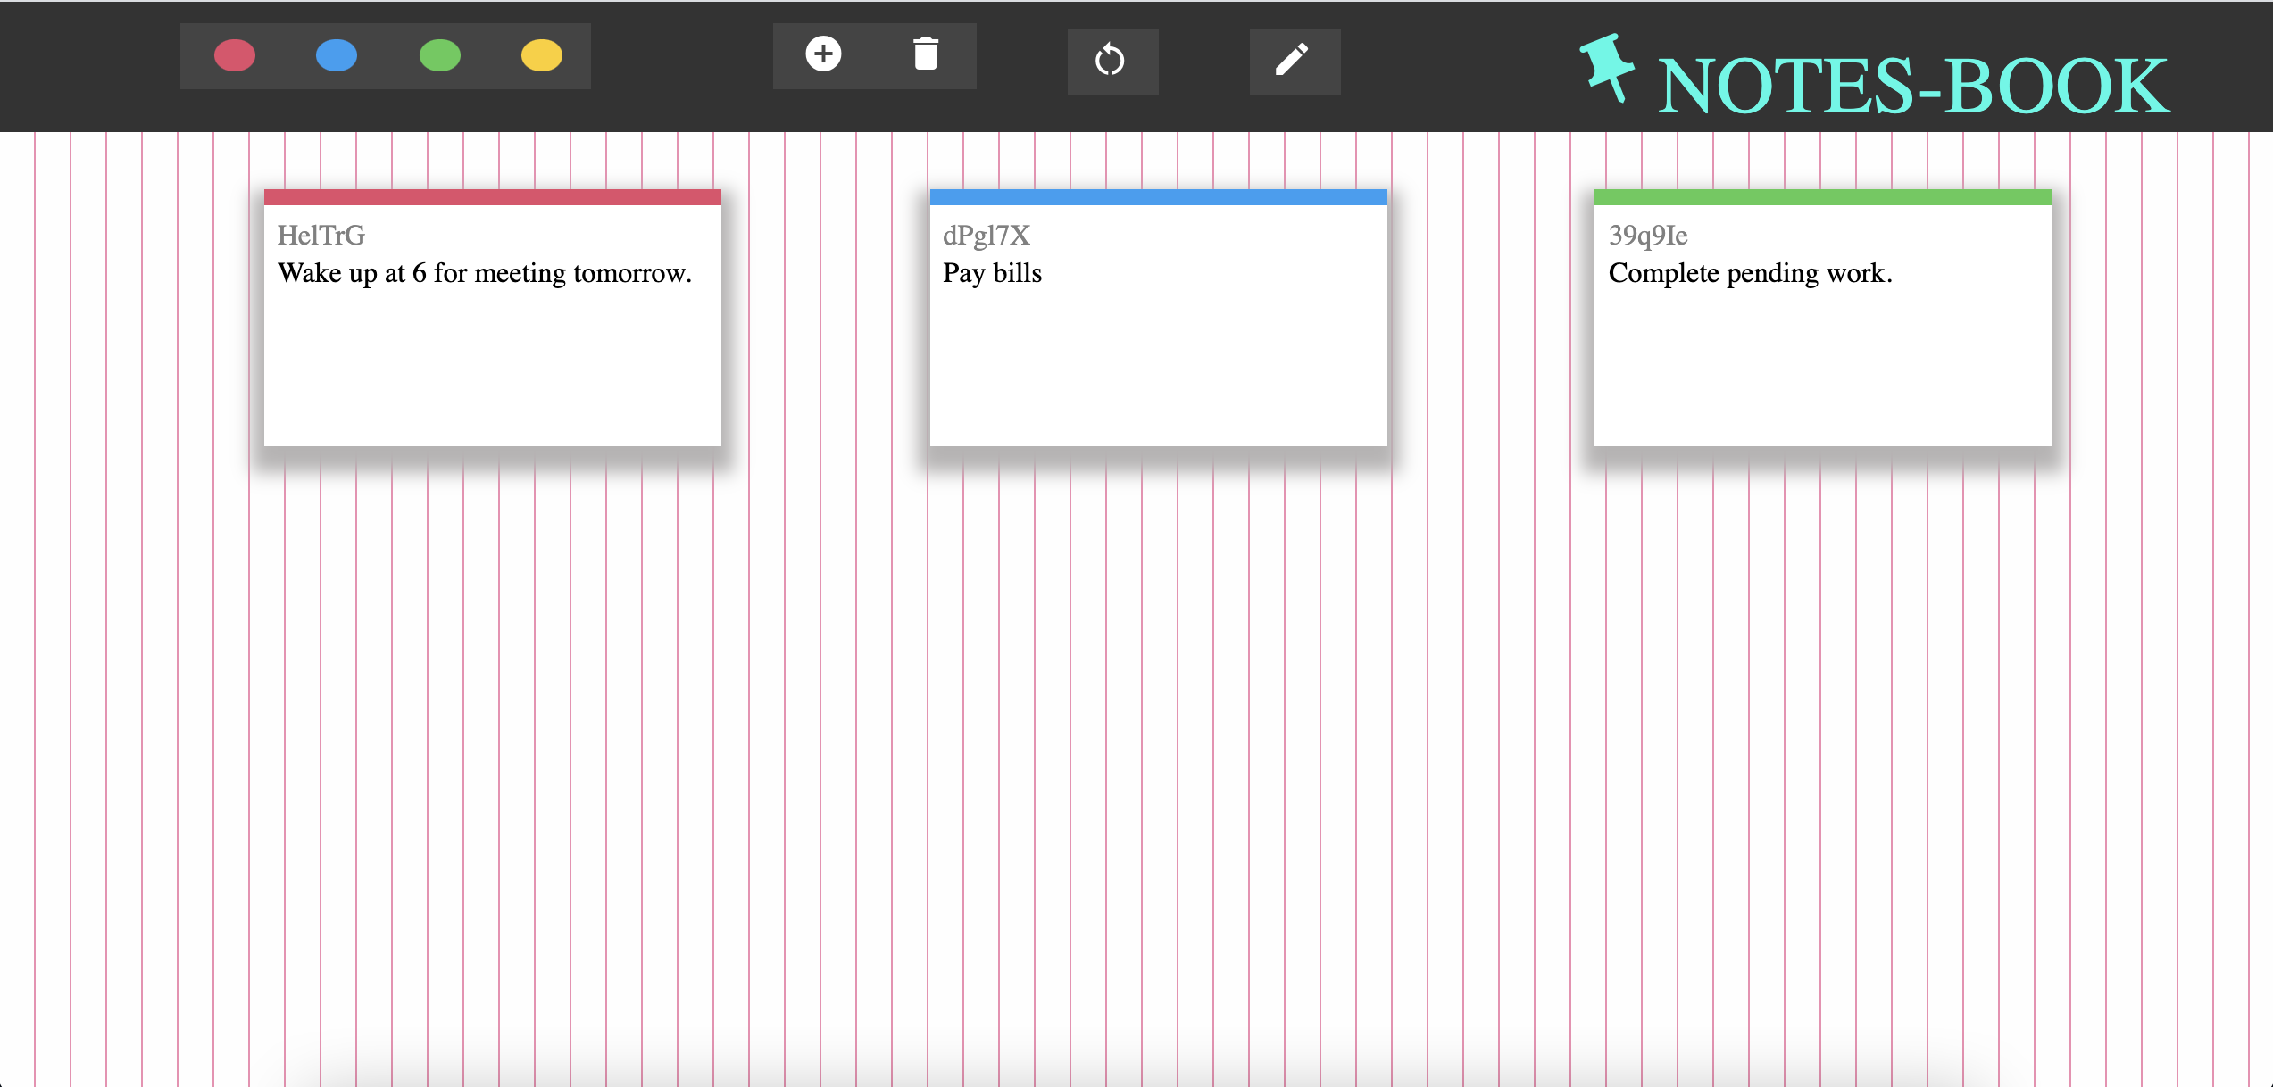Image resolution: width=2273 pixels, height=1087 pixels.
Task: Click the 'Complete pending work.' note text
Action: click(1751, 273)
